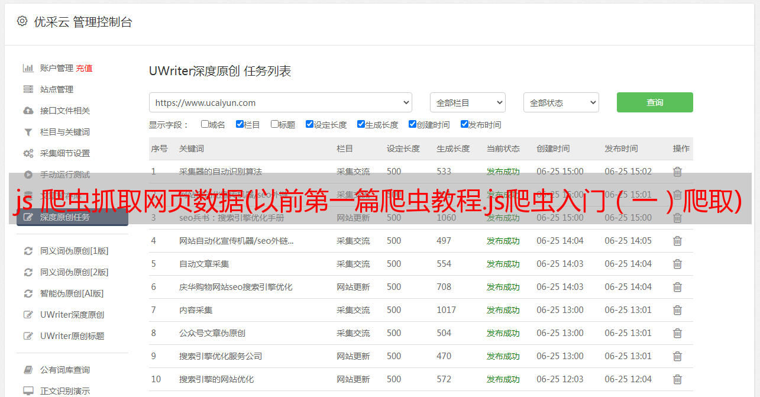Viewport: 760px width, 397px height.
Task: Uncheck the 设定长度 display field checkbox
Action: click(x=309, y=124)
